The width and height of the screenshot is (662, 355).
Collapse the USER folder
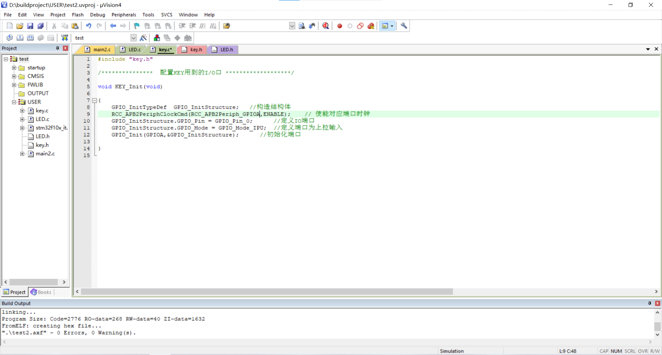coord(14,102)
